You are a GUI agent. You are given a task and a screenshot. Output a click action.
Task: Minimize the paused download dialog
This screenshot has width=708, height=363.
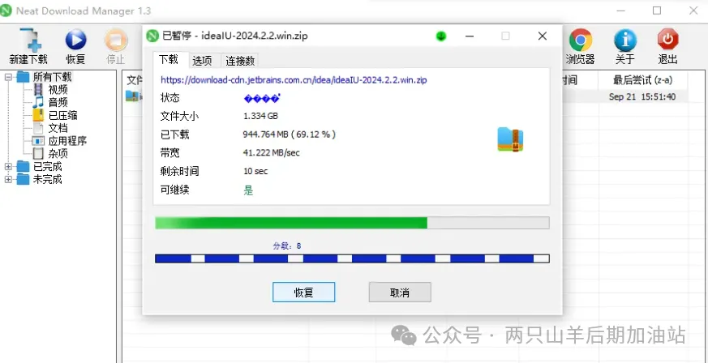[x=470, y=36]
